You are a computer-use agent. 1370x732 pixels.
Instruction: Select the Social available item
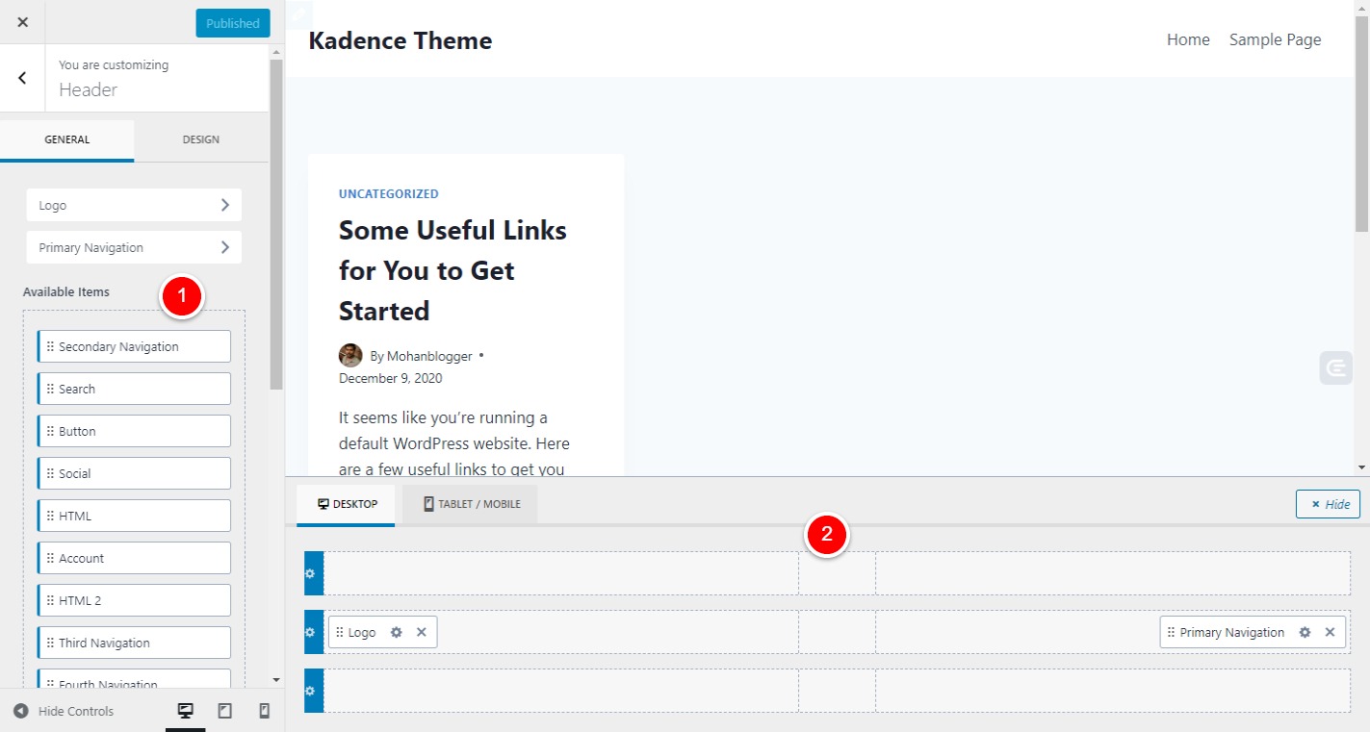(x=134, y=473)
